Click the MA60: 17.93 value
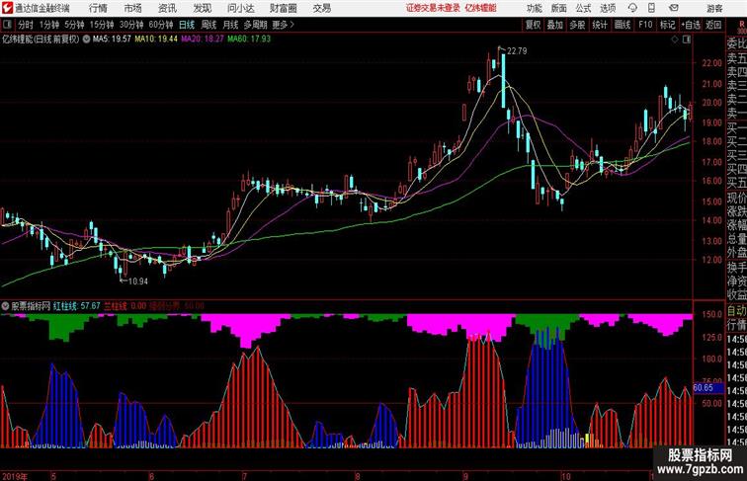Image resolution: width=747 pixels, height=481 pixels. tap(249, 40)
